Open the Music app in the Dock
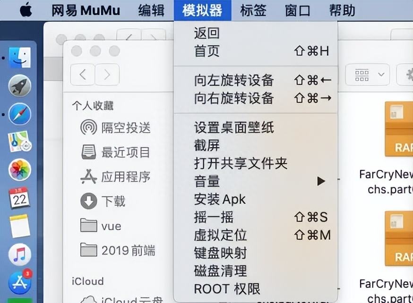Viewport: 413px width, 303px height. [20, 255]
